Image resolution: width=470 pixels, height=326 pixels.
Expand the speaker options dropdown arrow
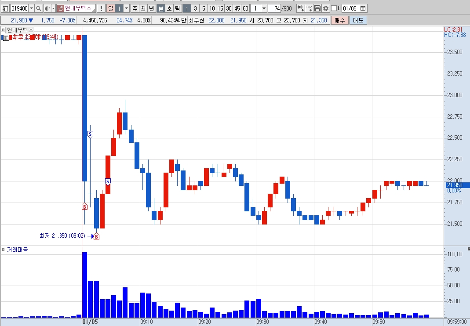pyautogui.click(x=53, y=8)
